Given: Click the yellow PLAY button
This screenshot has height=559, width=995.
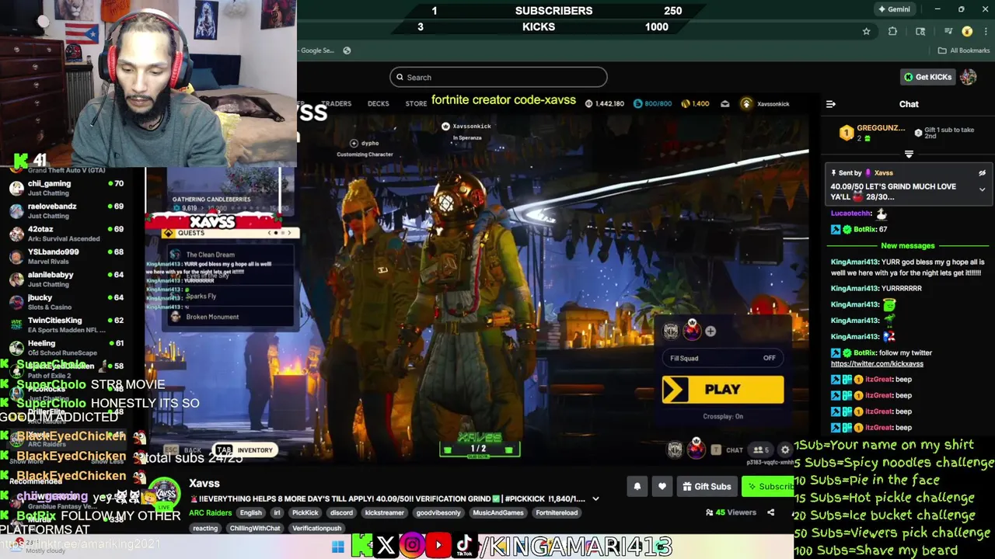Looking at the screenshot, I should [723, 390].
